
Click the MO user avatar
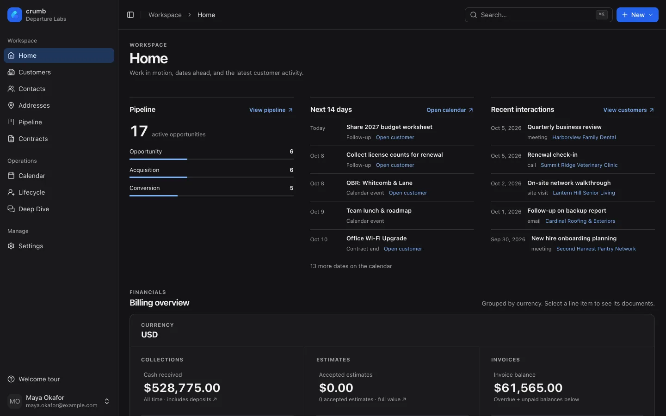pos(15,401)
